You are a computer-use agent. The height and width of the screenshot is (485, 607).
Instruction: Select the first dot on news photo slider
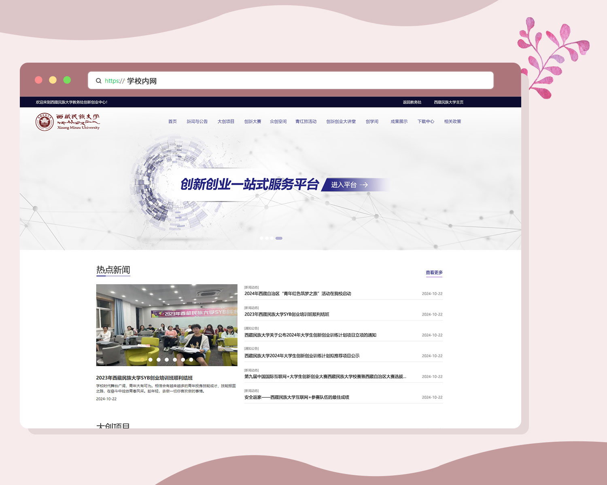(x=142, y=359)
